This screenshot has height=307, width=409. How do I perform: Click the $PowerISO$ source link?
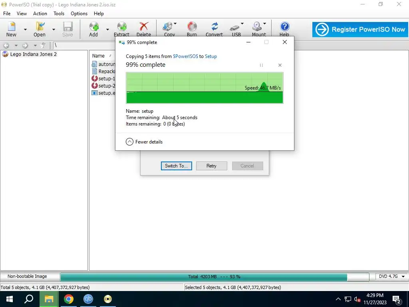coord(185,56)
